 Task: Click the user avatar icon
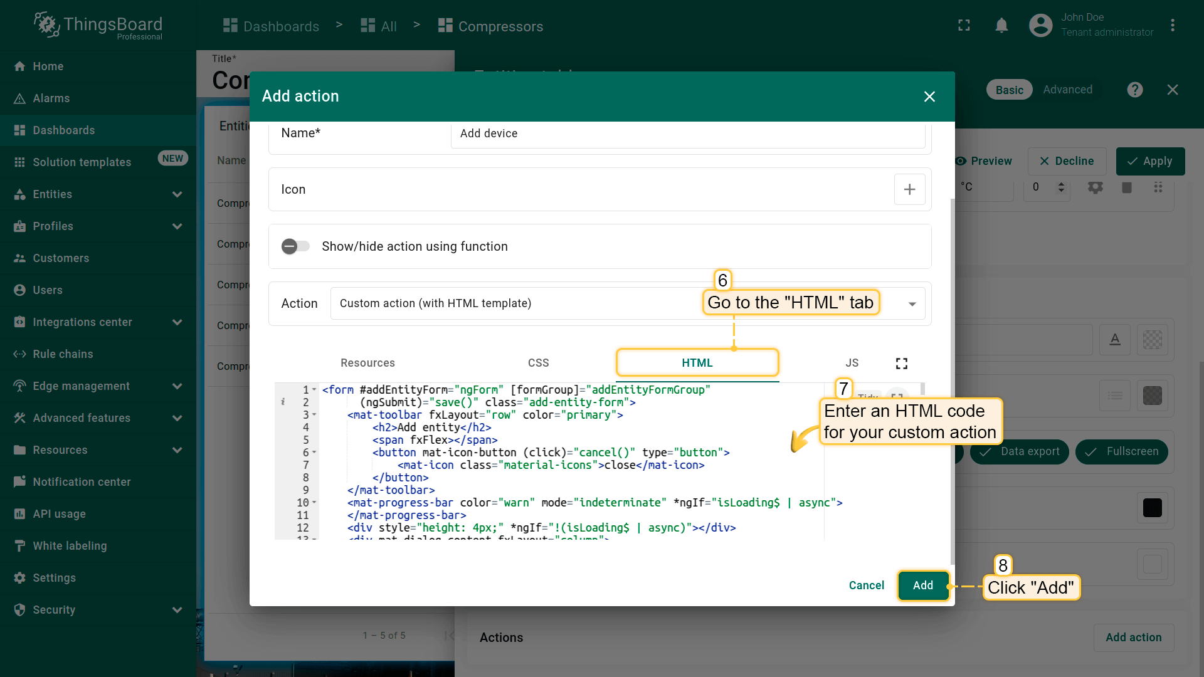click(1040, 26)
